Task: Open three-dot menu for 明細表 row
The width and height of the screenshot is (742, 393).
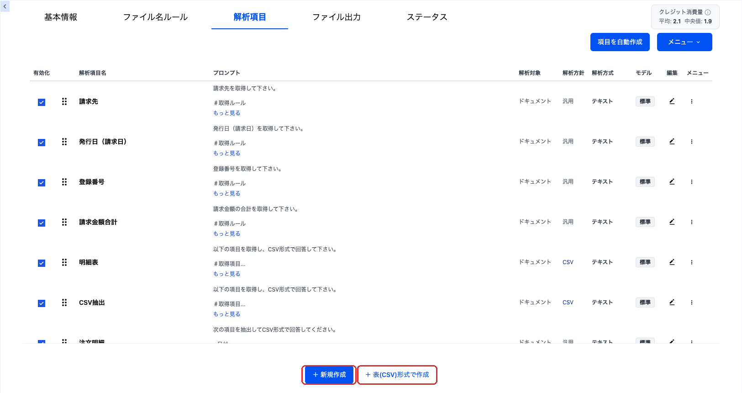Action: click(x=692, y=262)
